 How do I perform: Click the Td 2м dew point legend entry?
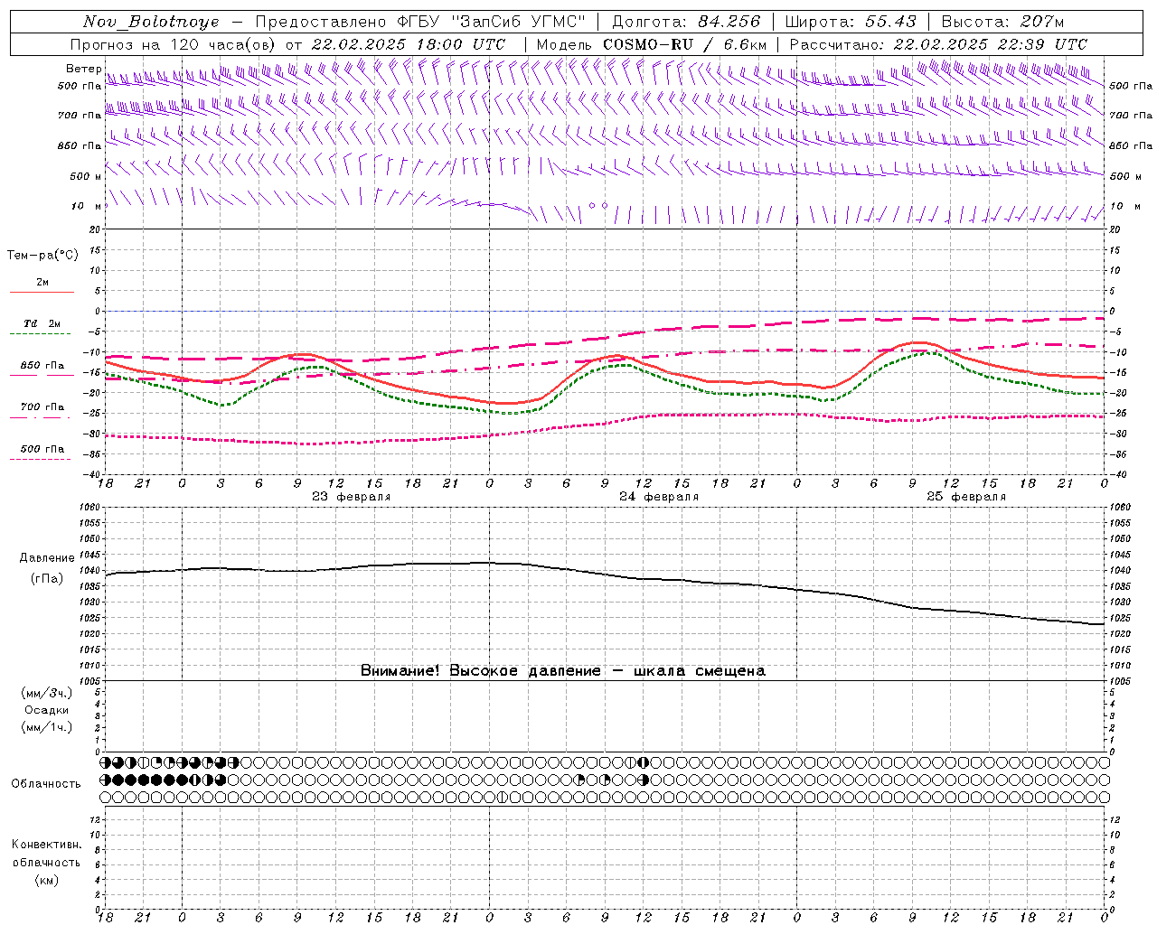coord(42,323)
